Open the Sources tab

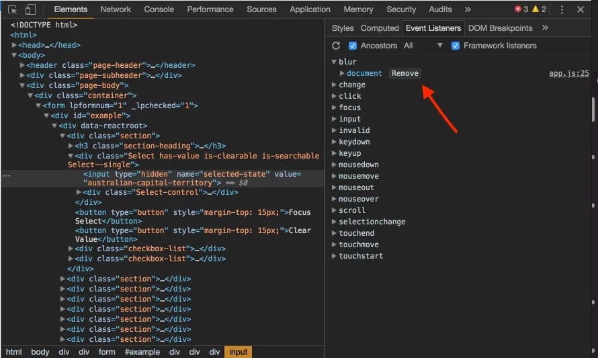click(261, 9)
